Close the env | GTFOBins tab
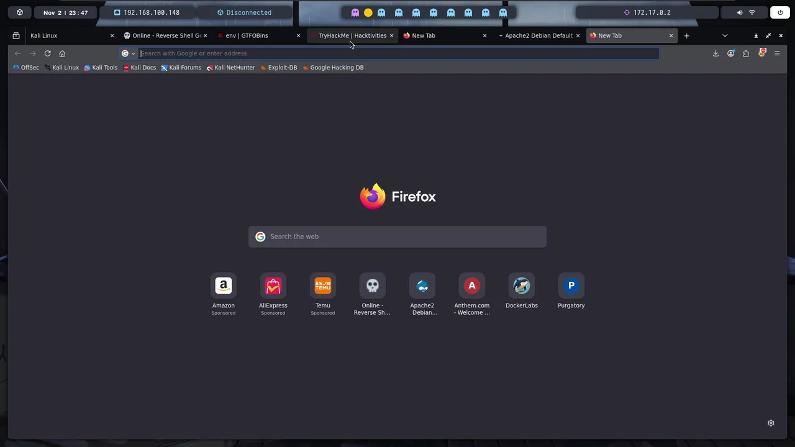 [298, 35]
